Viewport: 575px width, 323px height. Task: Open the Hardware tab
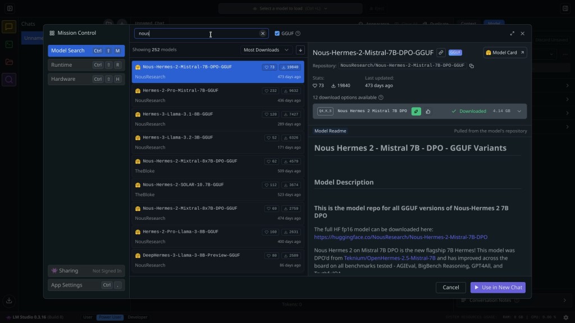pos(86,79)
